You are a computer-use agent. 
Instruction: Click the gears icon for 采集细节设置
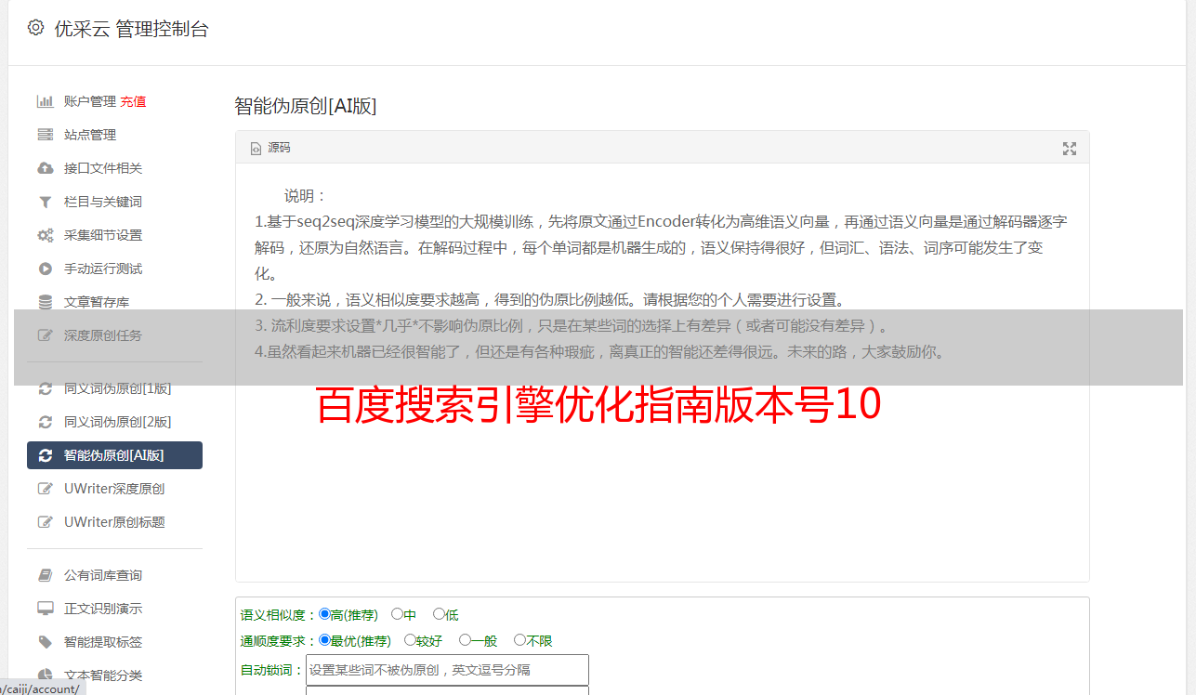tap(45, 235)
